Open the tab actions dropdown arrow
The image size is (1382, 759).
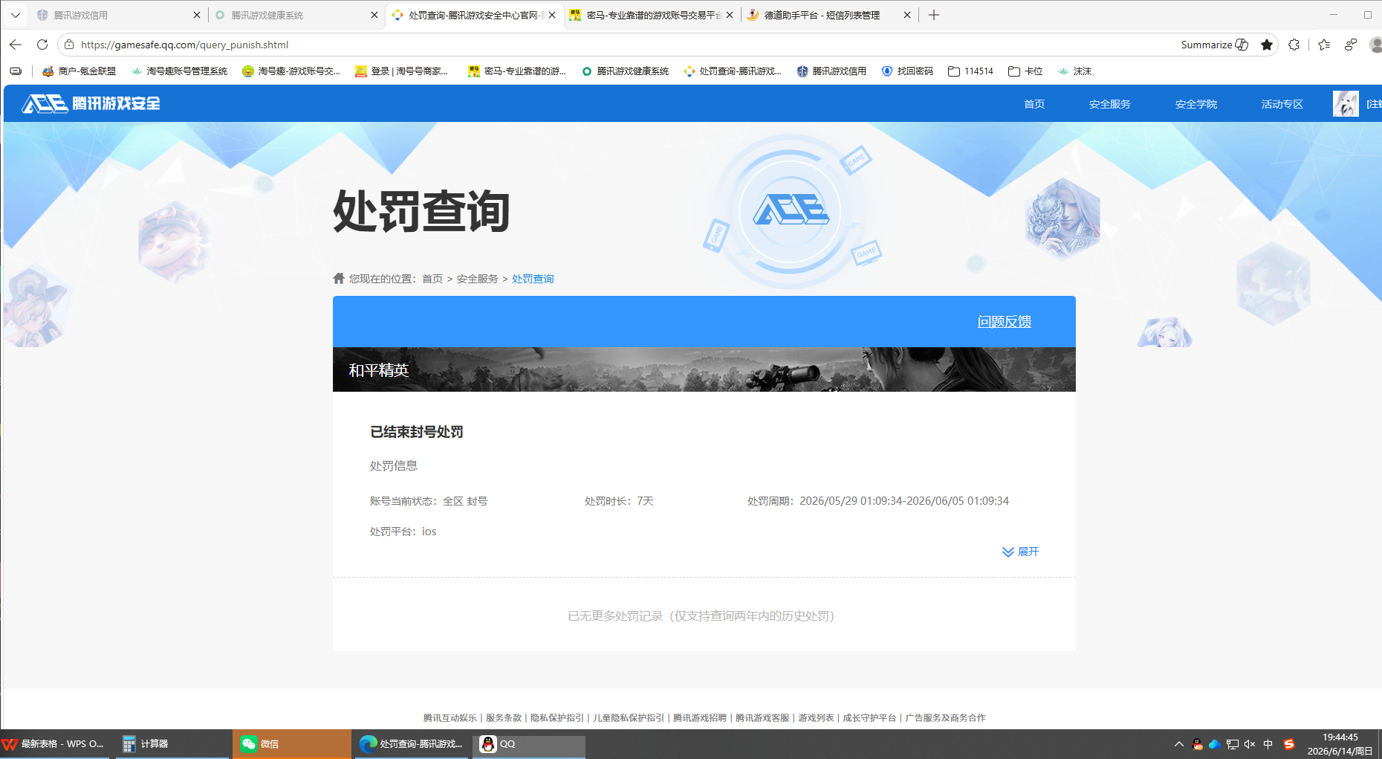pos(15,15)
